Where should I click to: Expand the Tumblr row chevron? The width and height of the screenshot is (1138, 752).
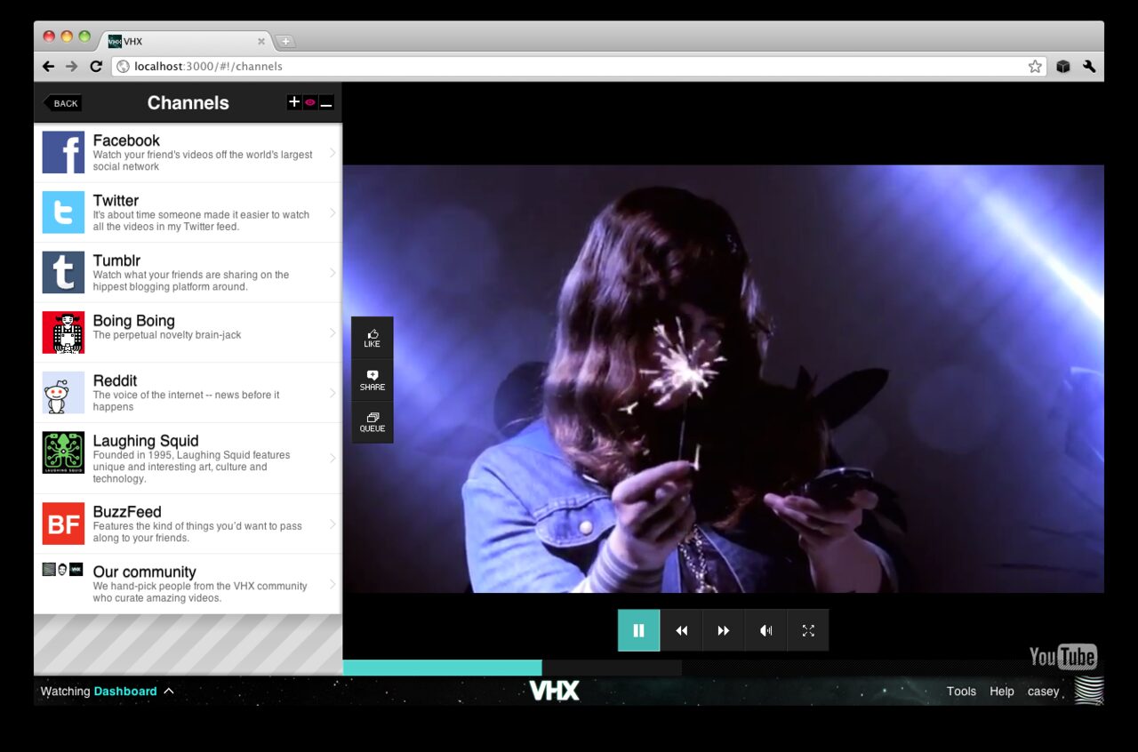pyautogui.click(x=333, y=273)
